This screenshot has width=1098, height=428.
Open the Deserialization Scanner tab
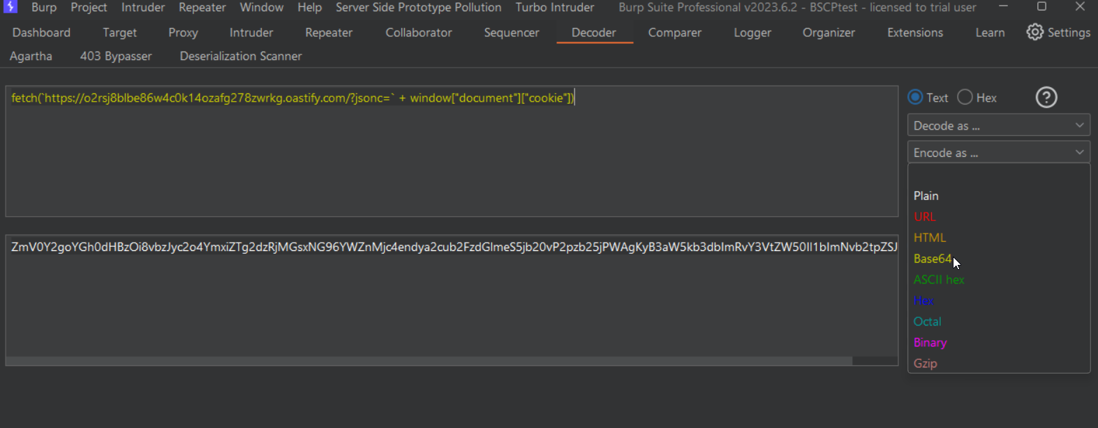(241, 56)
